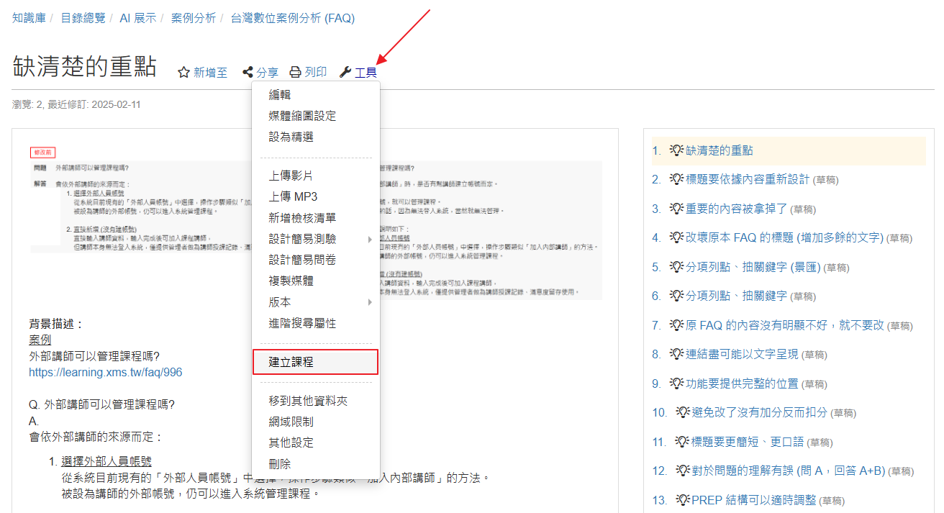Click 上傳 MP3 menu option
The height and width of the screenshot is (513, 944).
pyautogui.click(x=293, y=196)
